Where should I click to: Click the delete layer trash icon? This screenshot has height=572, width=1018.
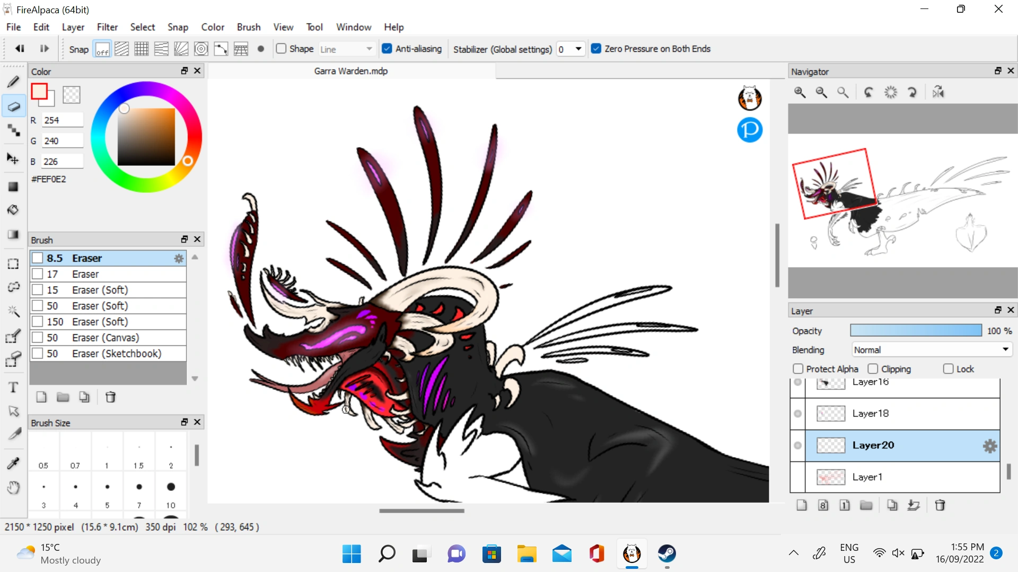[x=940, y=505]
